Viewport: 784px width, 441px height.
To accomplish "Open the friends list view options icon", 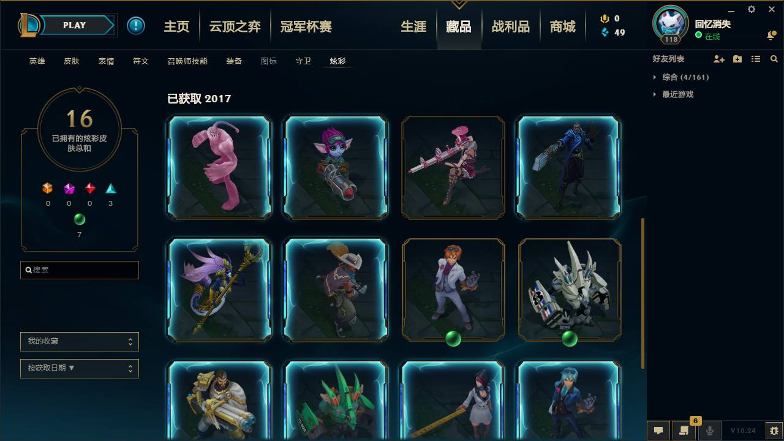I will [x=756, y=59].
